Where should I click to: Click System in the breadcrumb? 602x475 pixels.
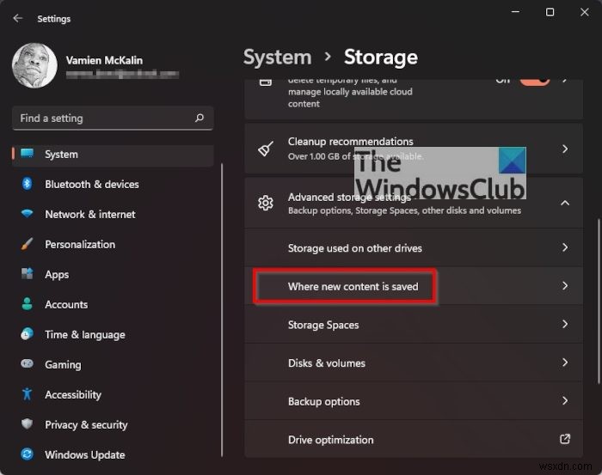tap(277, 58)
